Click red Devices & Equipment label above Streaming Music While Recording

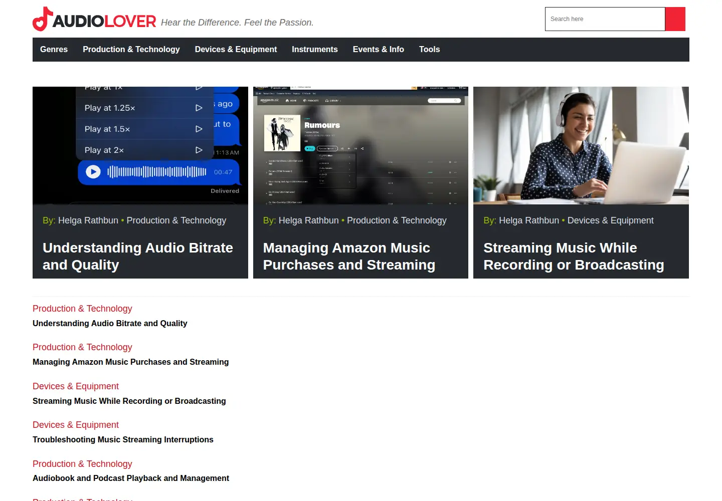(x=76, y=386)
